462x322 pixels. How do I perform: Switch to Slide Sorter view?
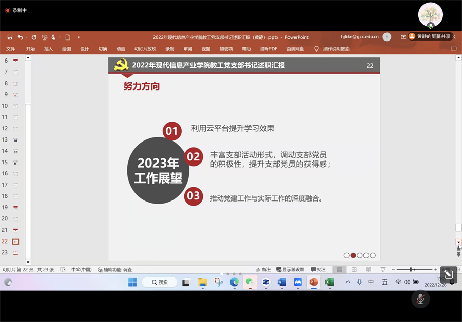(354, 269)
